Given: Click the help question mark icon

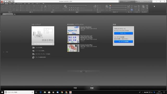Looking at the screenshot, I should click(x=150, y=2).
